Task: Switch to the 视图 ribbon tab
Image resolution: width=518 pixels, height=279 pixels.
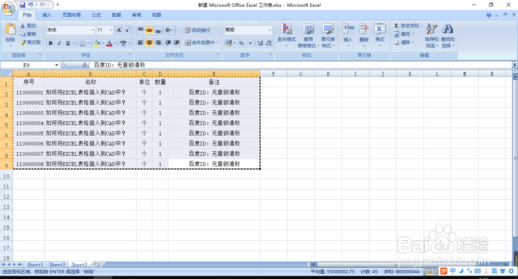Action: [156, 15]
